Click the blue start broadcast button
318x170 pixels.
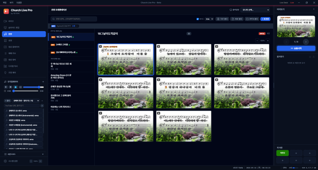click(296, 48)
